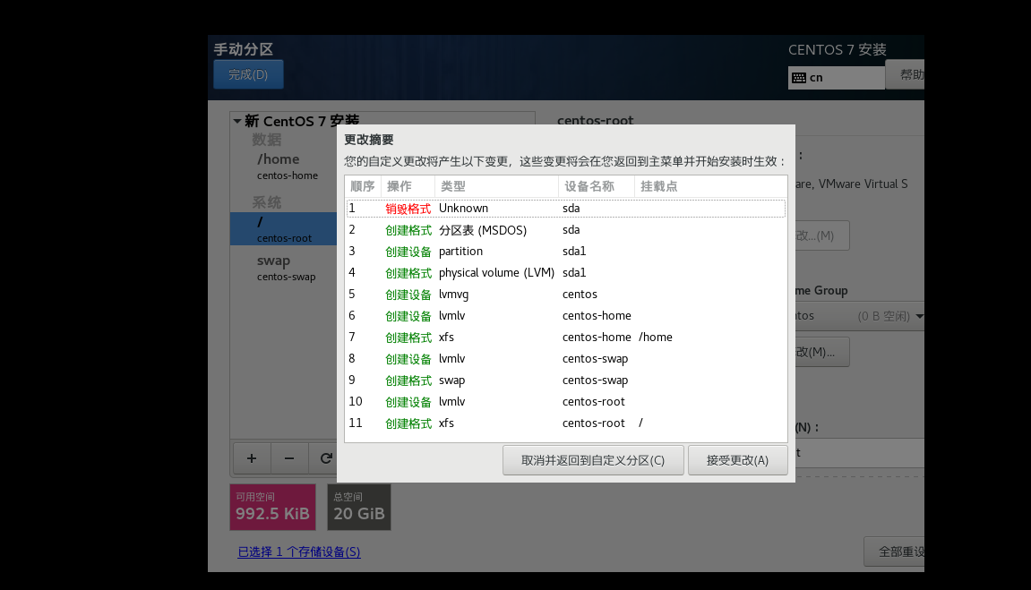Click the remove mount point minus button
The image size is (1031, 590).
pos(289,458)
